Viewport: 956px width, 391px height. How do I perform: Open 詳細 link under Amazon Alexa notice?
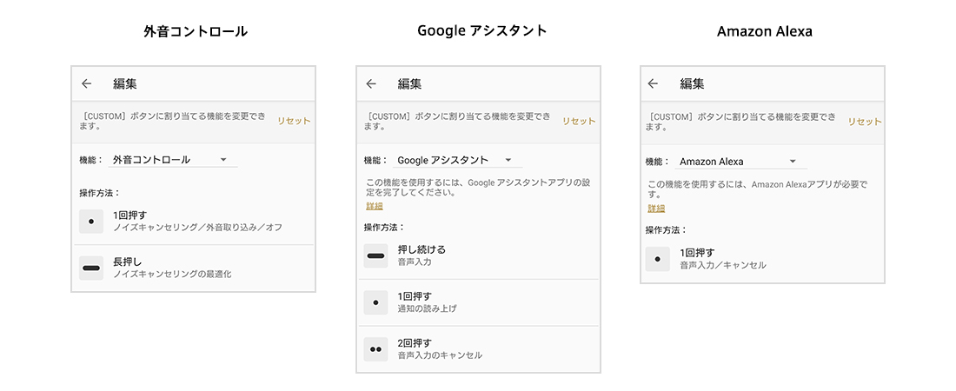[656, 209]
